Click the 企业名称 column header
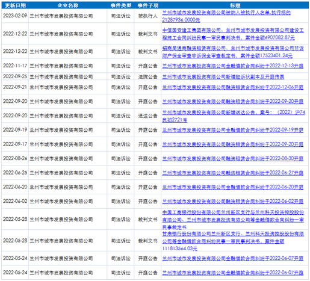 68,5
